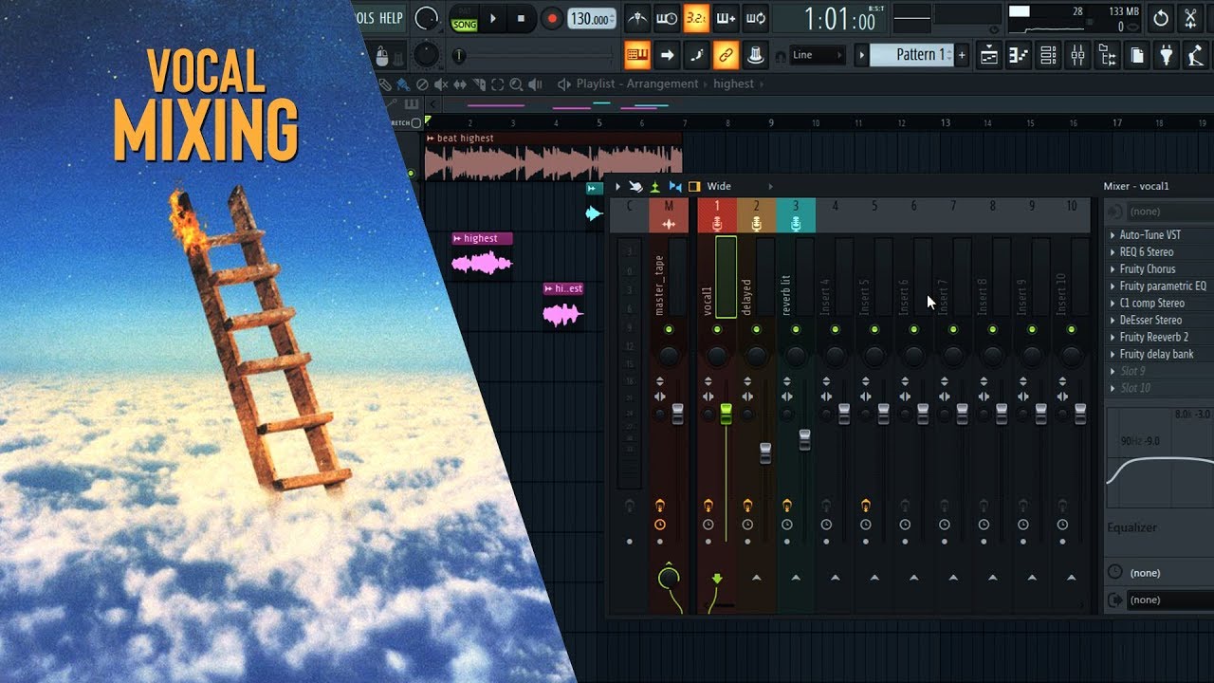Open mixer options menu arrow
1214x683 pixels.
pyautogui.click(x=617, y=187)
